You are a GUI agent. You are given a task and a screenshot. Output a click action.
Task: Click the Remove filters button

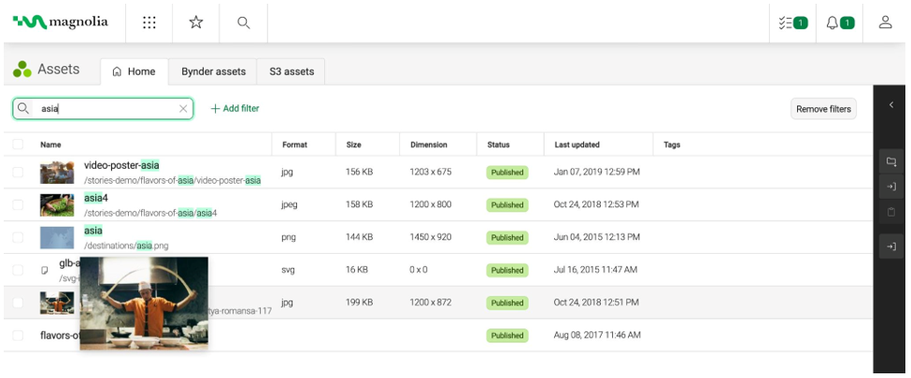coord(823,108)
